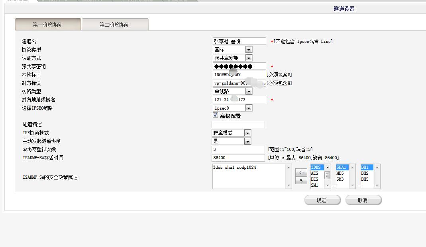The image size is (426, 247).
Task: Click scroll up arrow of policy textbox
Action: [x=289, y=168]
